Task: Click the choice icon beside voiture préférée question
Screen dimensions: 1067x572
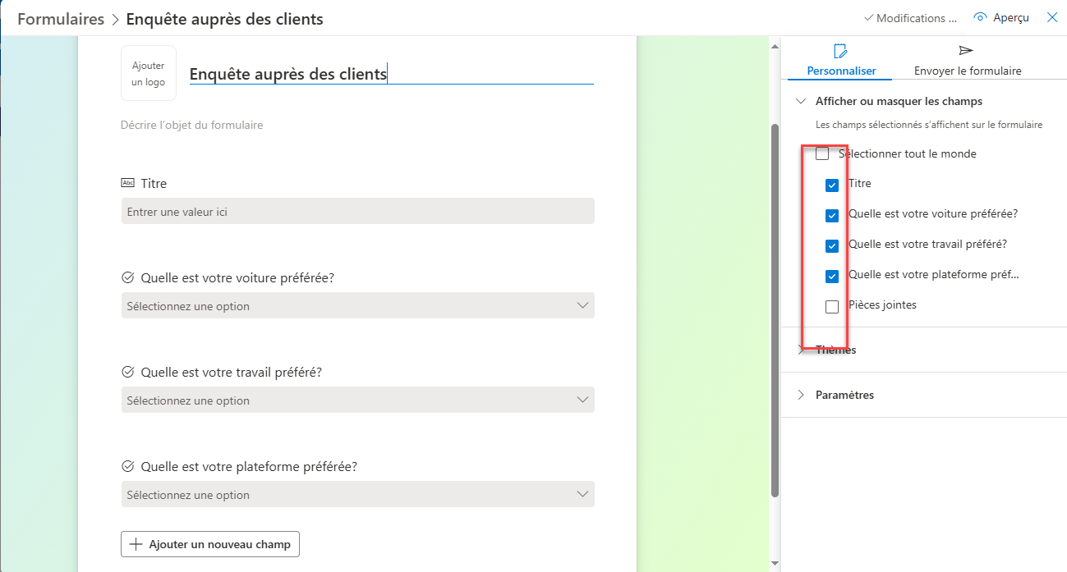Action: tap(127, 277)
